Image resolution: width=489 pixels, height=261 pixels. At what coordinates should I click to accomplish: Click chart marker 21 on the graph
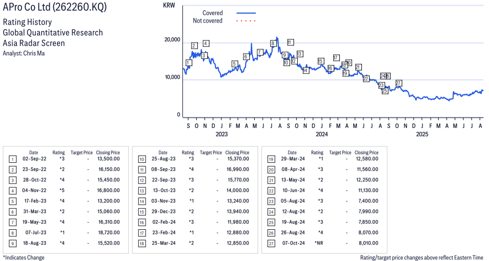[358, 68]
